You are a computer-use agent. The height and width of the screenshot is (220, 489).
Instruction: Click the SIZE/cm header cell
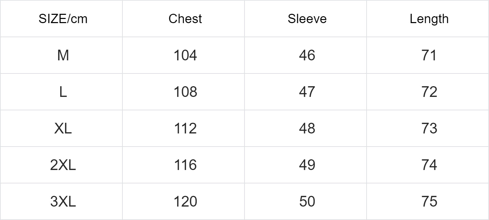click(63, 19)
